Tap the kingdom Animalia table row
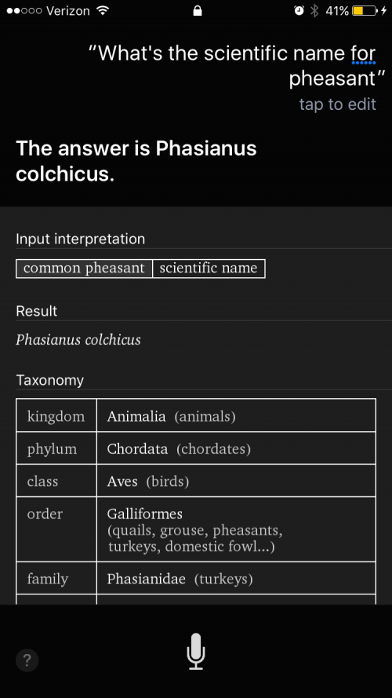Screen dimensions: 392x698 coord(196,415)
